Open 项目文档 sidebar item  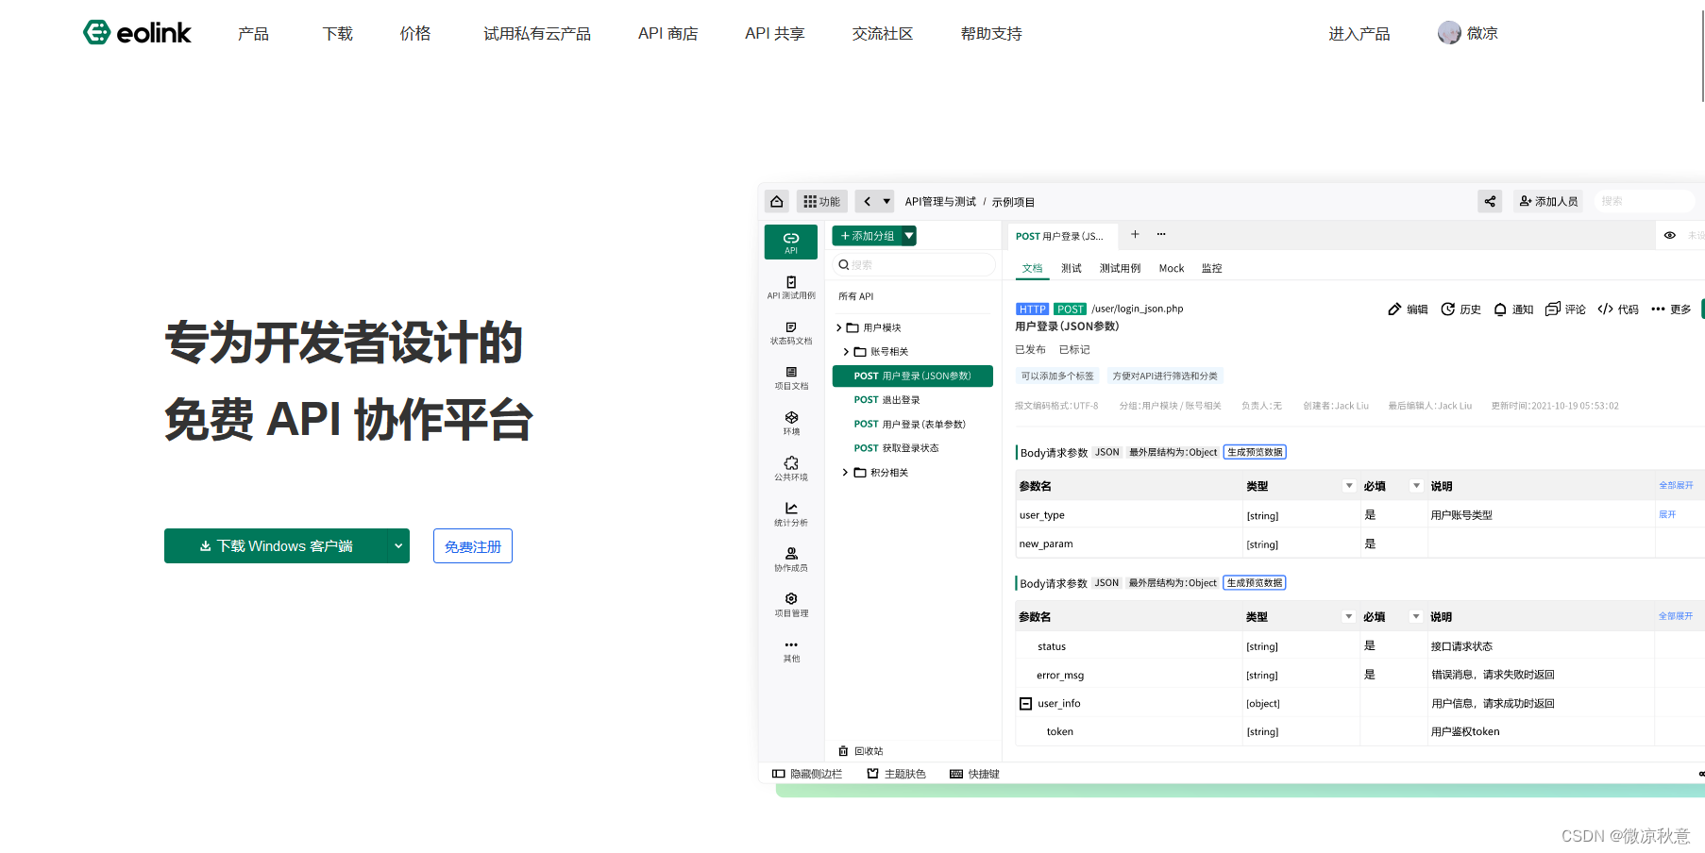(x=791, y=378)
